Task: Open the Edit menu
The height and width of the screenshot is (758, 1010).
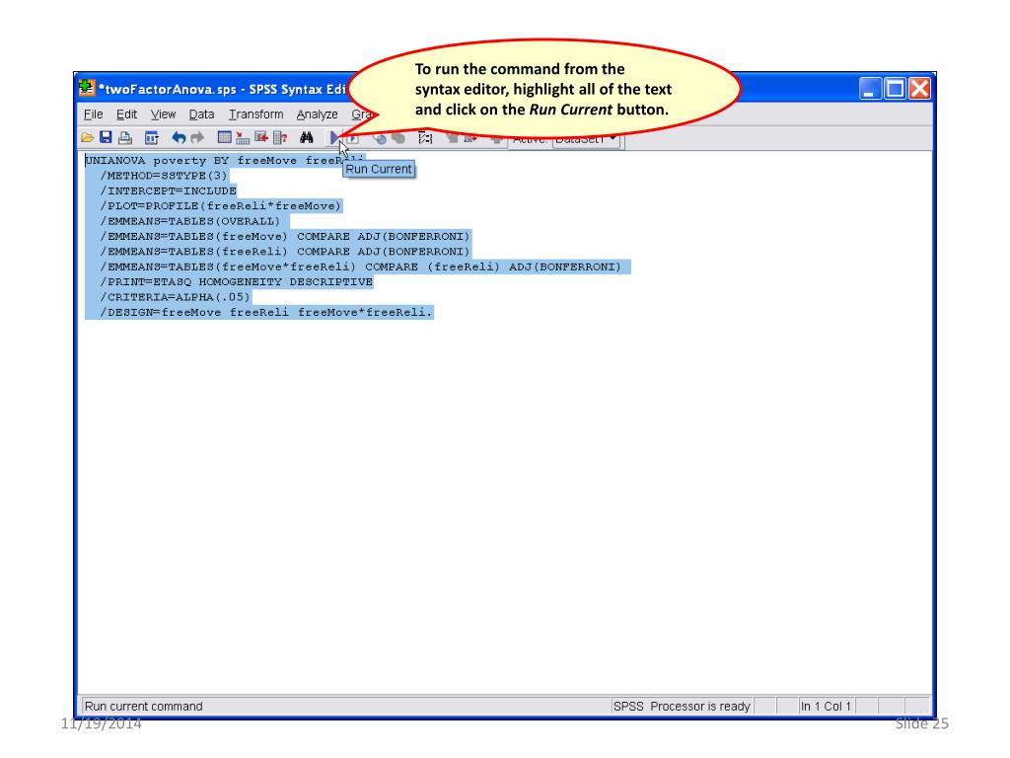Action: point(126,114)
